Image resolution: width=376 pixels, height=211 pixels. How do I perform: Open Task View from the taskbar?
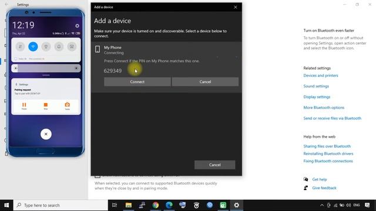115,205
